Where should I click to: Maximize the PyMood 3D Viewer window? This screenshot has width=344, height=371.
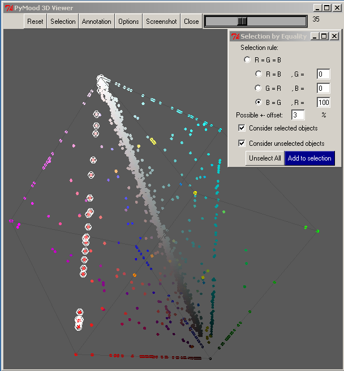(x=327, y=8)
